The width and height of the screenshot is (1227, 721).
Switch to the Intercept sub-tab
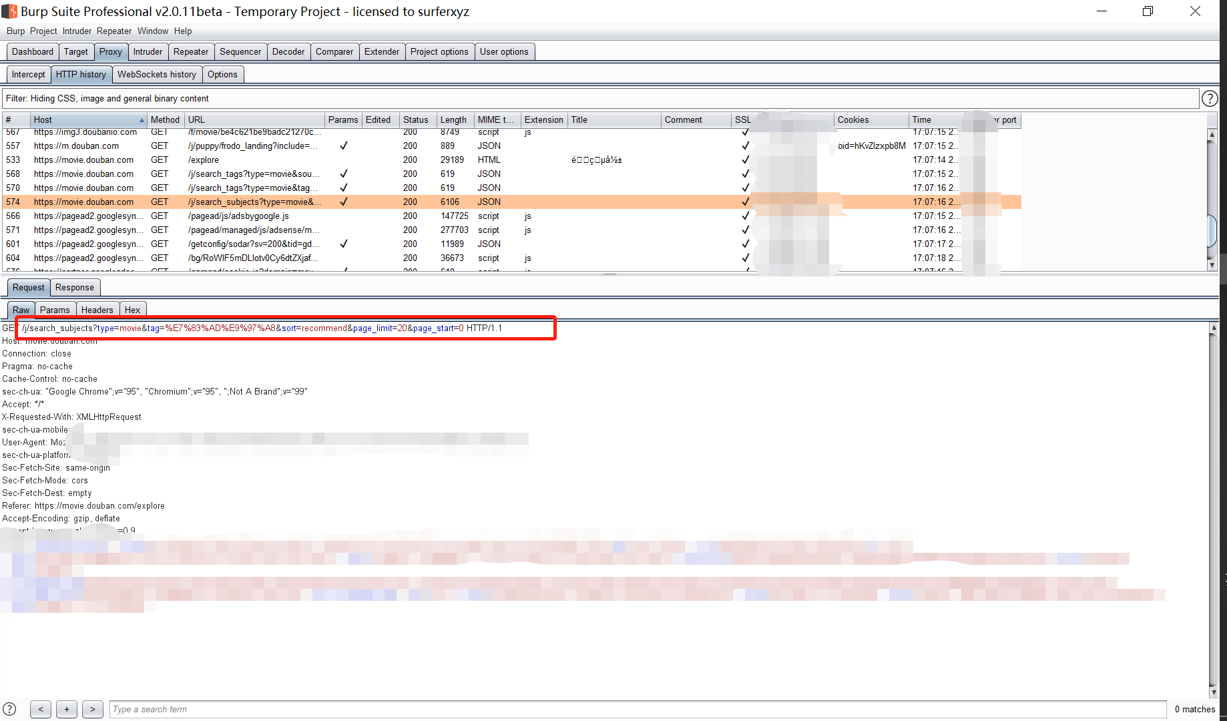point(29,75)
